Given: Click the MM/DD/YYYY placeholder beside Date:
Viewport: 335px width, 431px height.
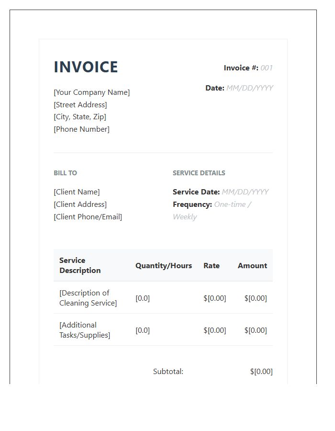Looking at the screenshot, I should [x=250, y=88].
